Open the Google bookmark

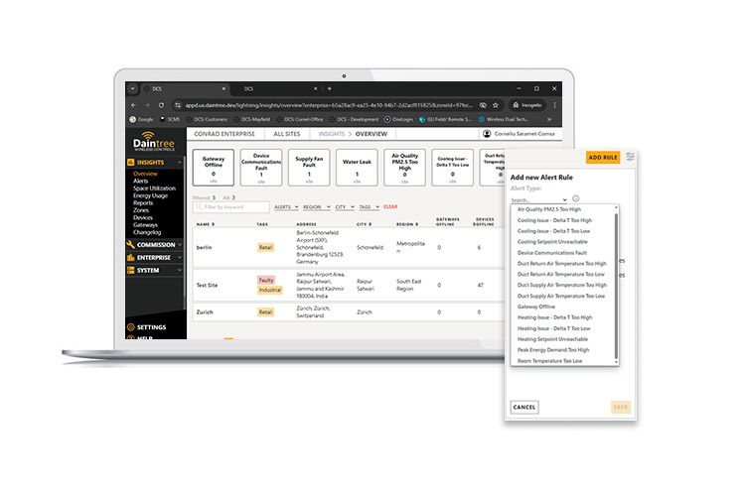142,120
